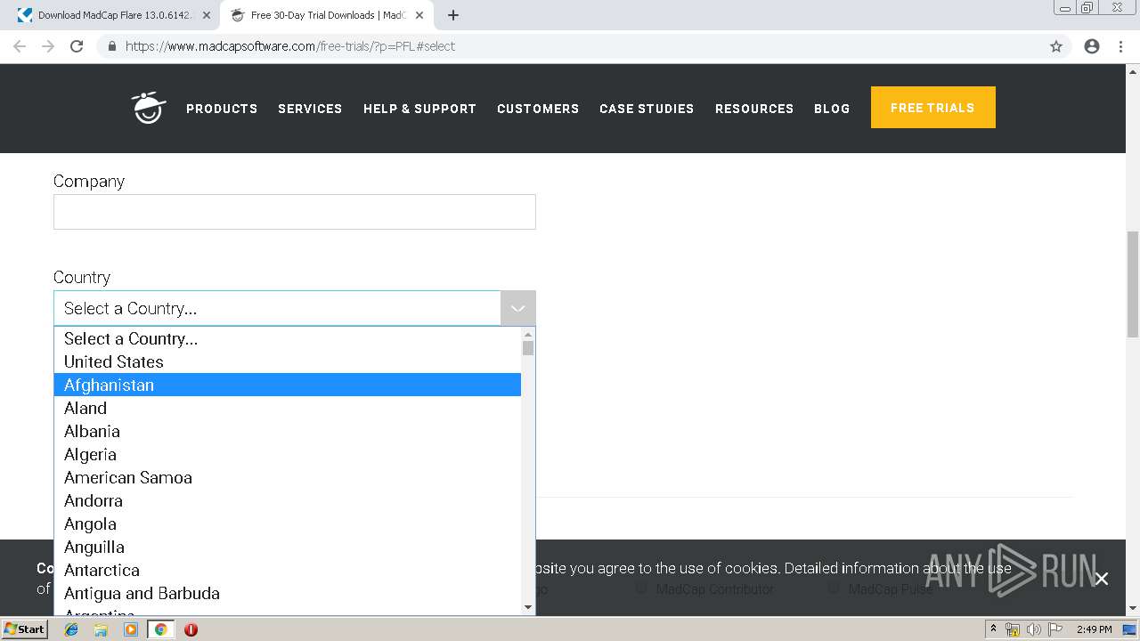Open media player taskbar icon

coord(131,629)
